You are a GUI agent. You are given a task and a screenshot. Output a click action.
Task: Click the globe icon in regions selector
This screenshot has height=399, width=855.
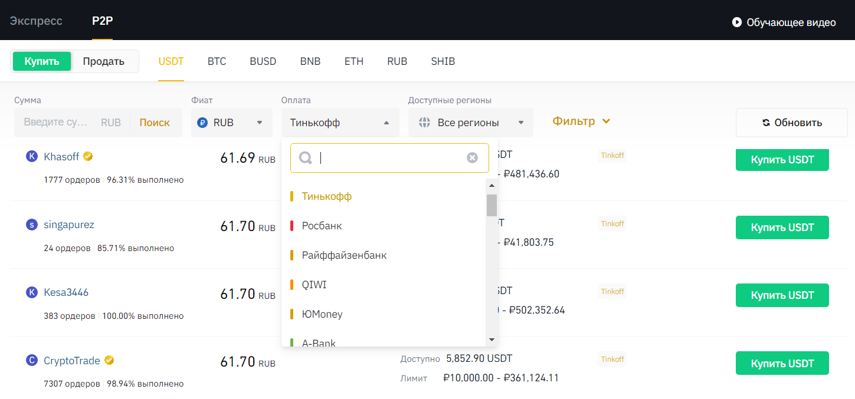pos(424,123)
